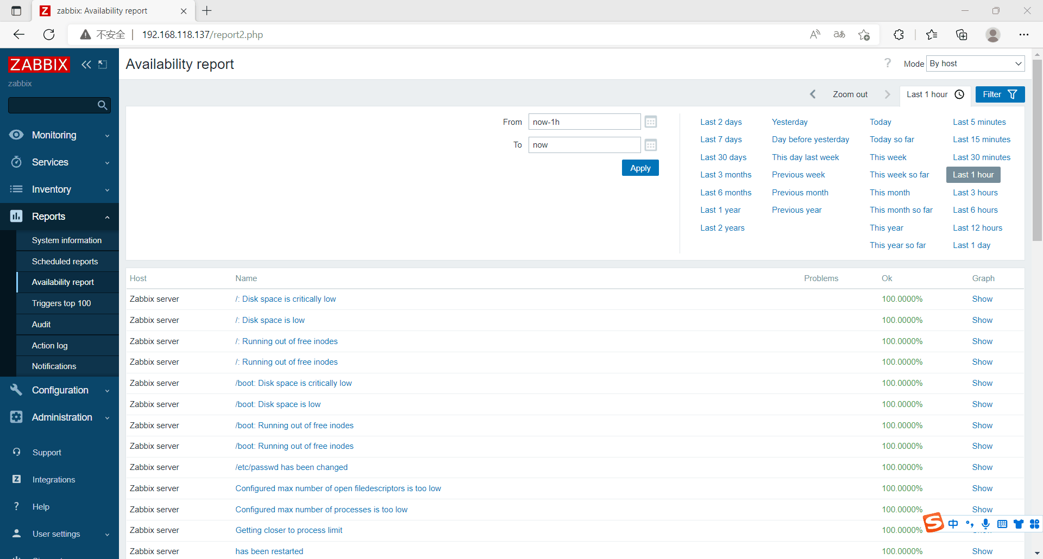
Task: Open collections icon
Action: (962, 35)
